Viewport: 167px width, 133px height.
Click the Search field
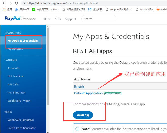tap(99, 19)
